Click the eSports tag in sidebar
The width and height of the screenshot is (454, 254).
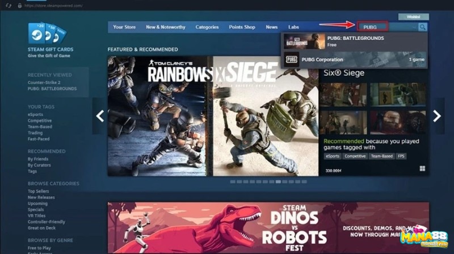[x=35, y=115]
